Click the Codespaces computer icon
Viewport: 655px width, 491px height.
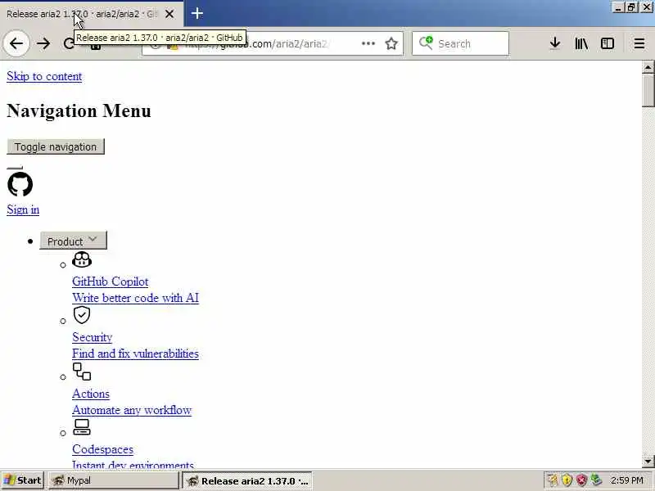[82, 427]
